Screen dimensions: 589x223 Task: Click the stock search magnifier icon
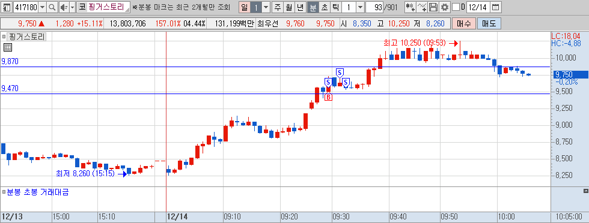click(52, 7)
